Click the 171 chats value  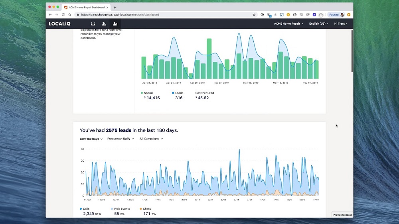[147, 214]
